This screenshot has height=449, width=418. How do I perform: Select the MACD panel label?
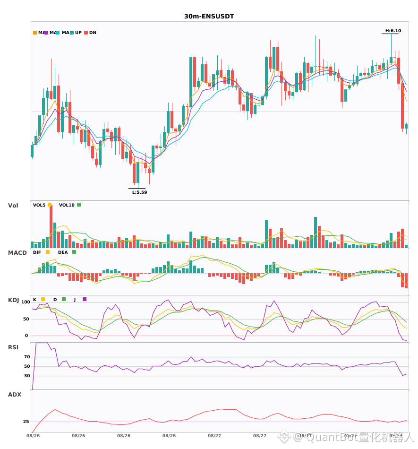[17, 253]
